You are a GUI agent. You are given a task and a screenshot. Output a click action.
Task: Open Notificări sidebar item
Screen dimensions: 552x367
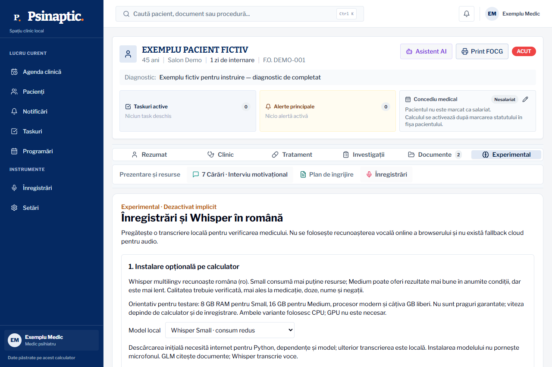pyautogui.click(x=52, y=111)
